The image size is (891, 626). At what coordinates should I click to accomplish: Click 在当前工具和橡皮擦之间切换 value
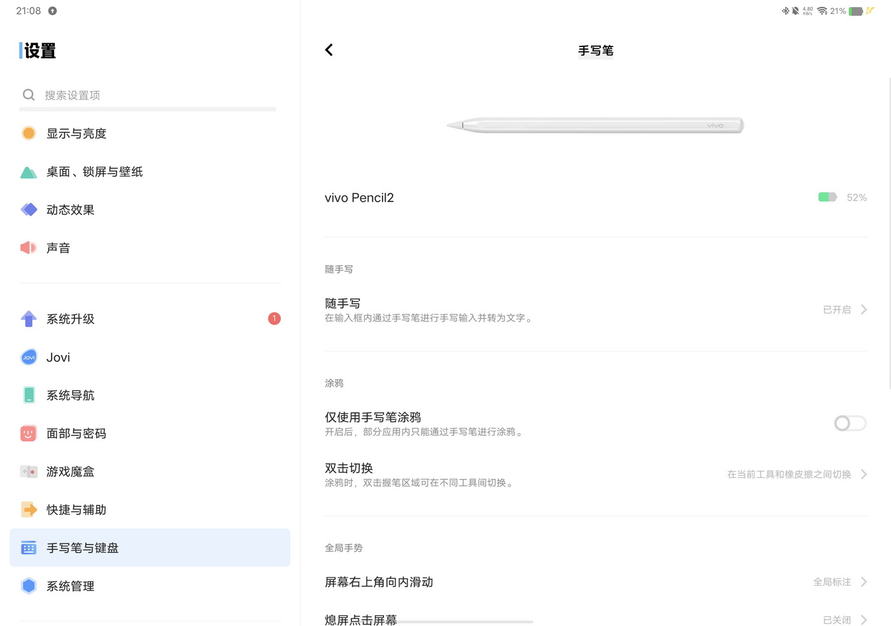pos(789,474)
